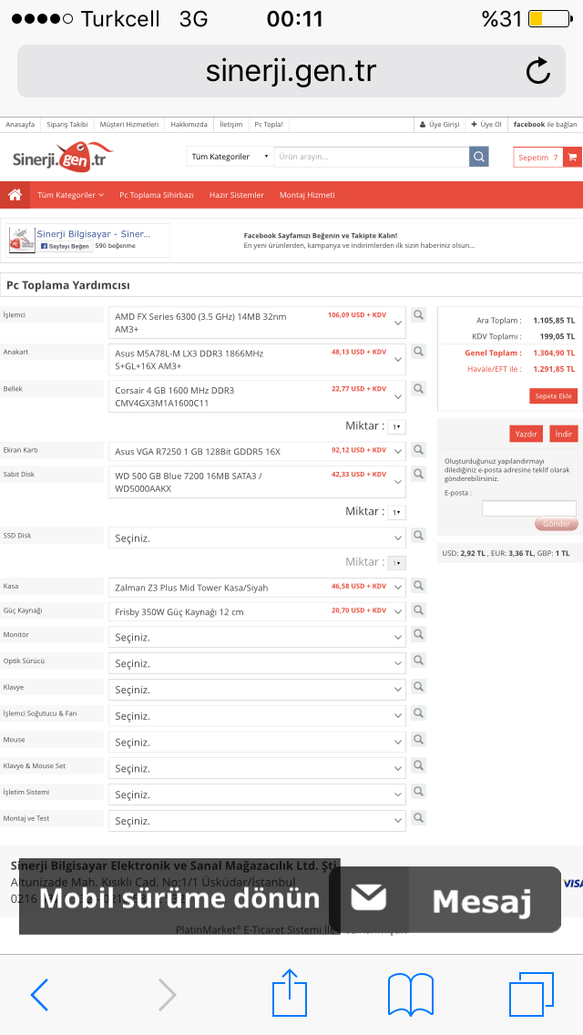Tap Safari share icon
The width and height of the screenshot is (583, 1035).
coord(290,991)
